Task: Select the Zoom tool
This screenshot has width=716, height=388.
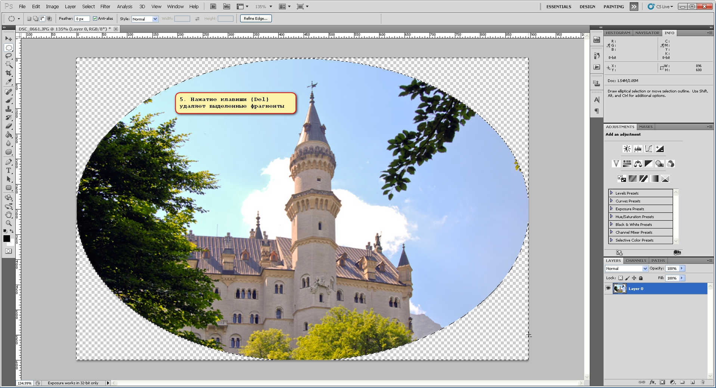Action: [9, 223]
